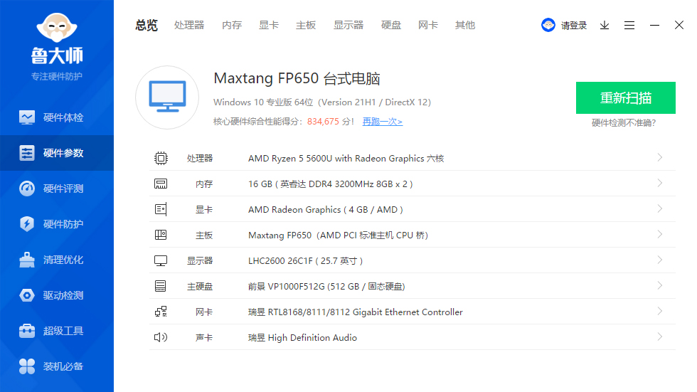Click AMD Ryzen 5 5600U processor text

(x=346, y=158)
